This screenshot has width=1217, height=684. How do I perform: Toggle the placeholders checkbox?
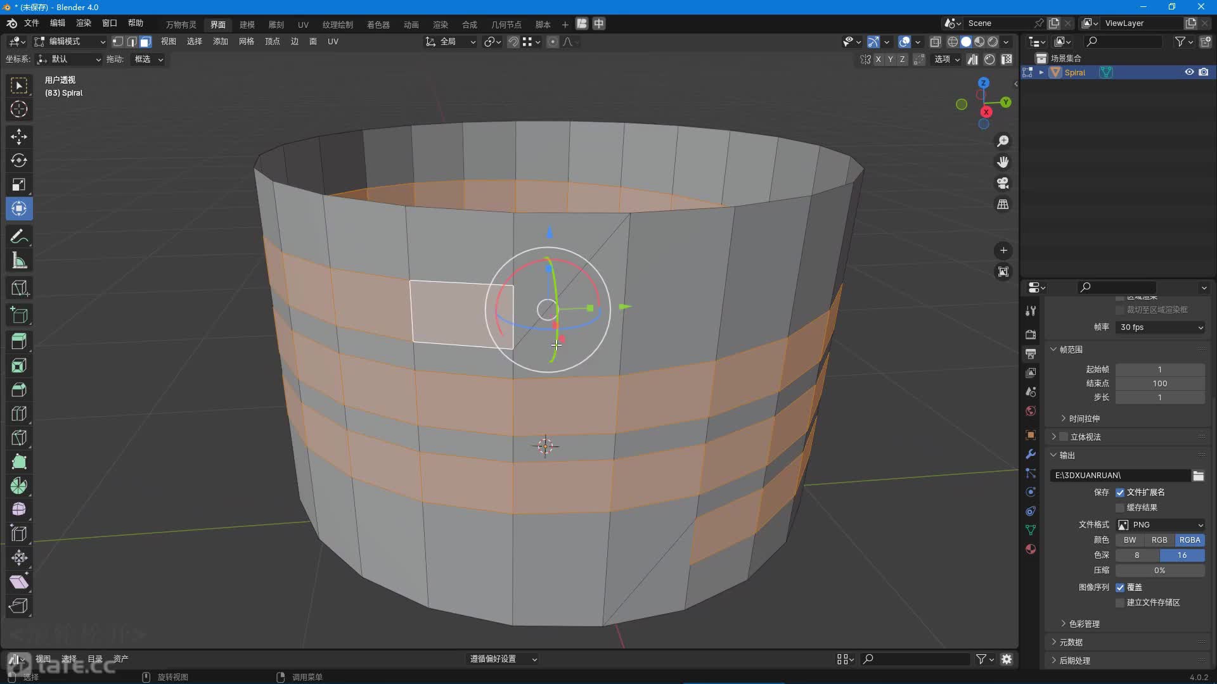[1120, 603]
